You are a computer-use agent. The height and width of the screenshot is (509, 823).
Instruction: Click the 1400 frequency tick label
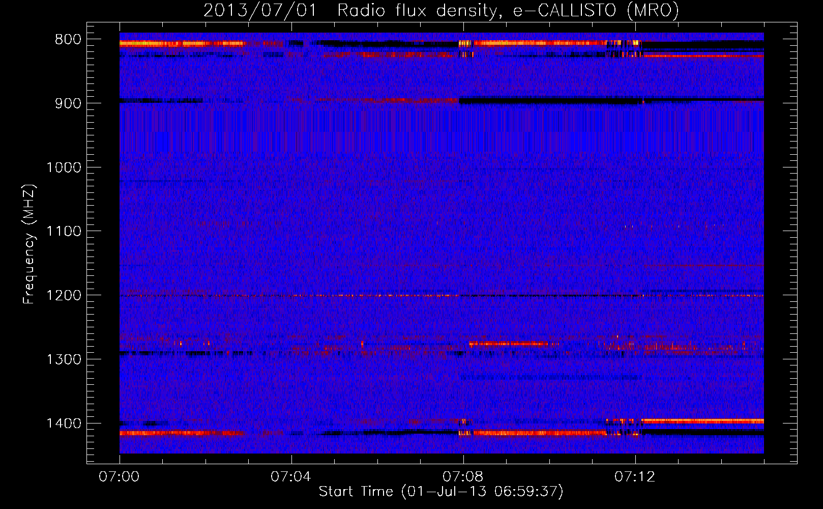[x=64, y=423]
